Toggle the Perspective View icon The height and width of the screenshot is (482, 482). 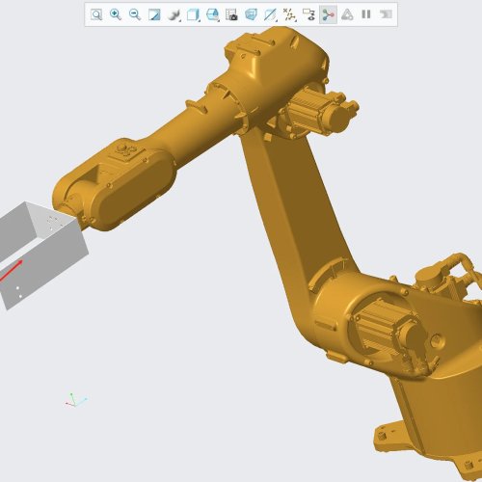[x=251, y=14]
